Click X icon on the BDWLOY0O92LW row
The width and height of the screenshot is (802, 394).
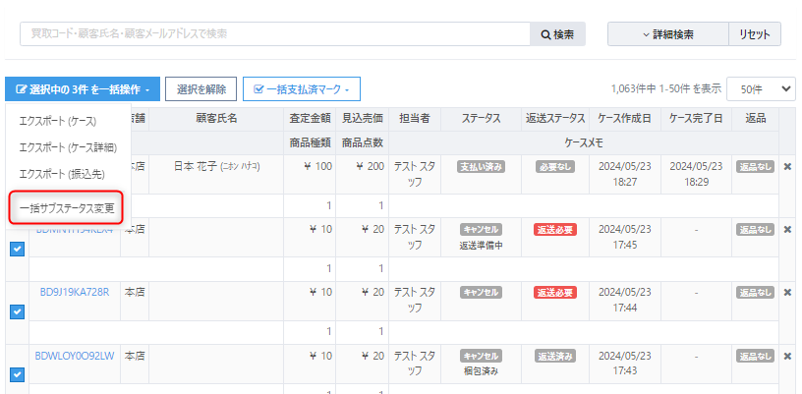[x=786, y=356]
